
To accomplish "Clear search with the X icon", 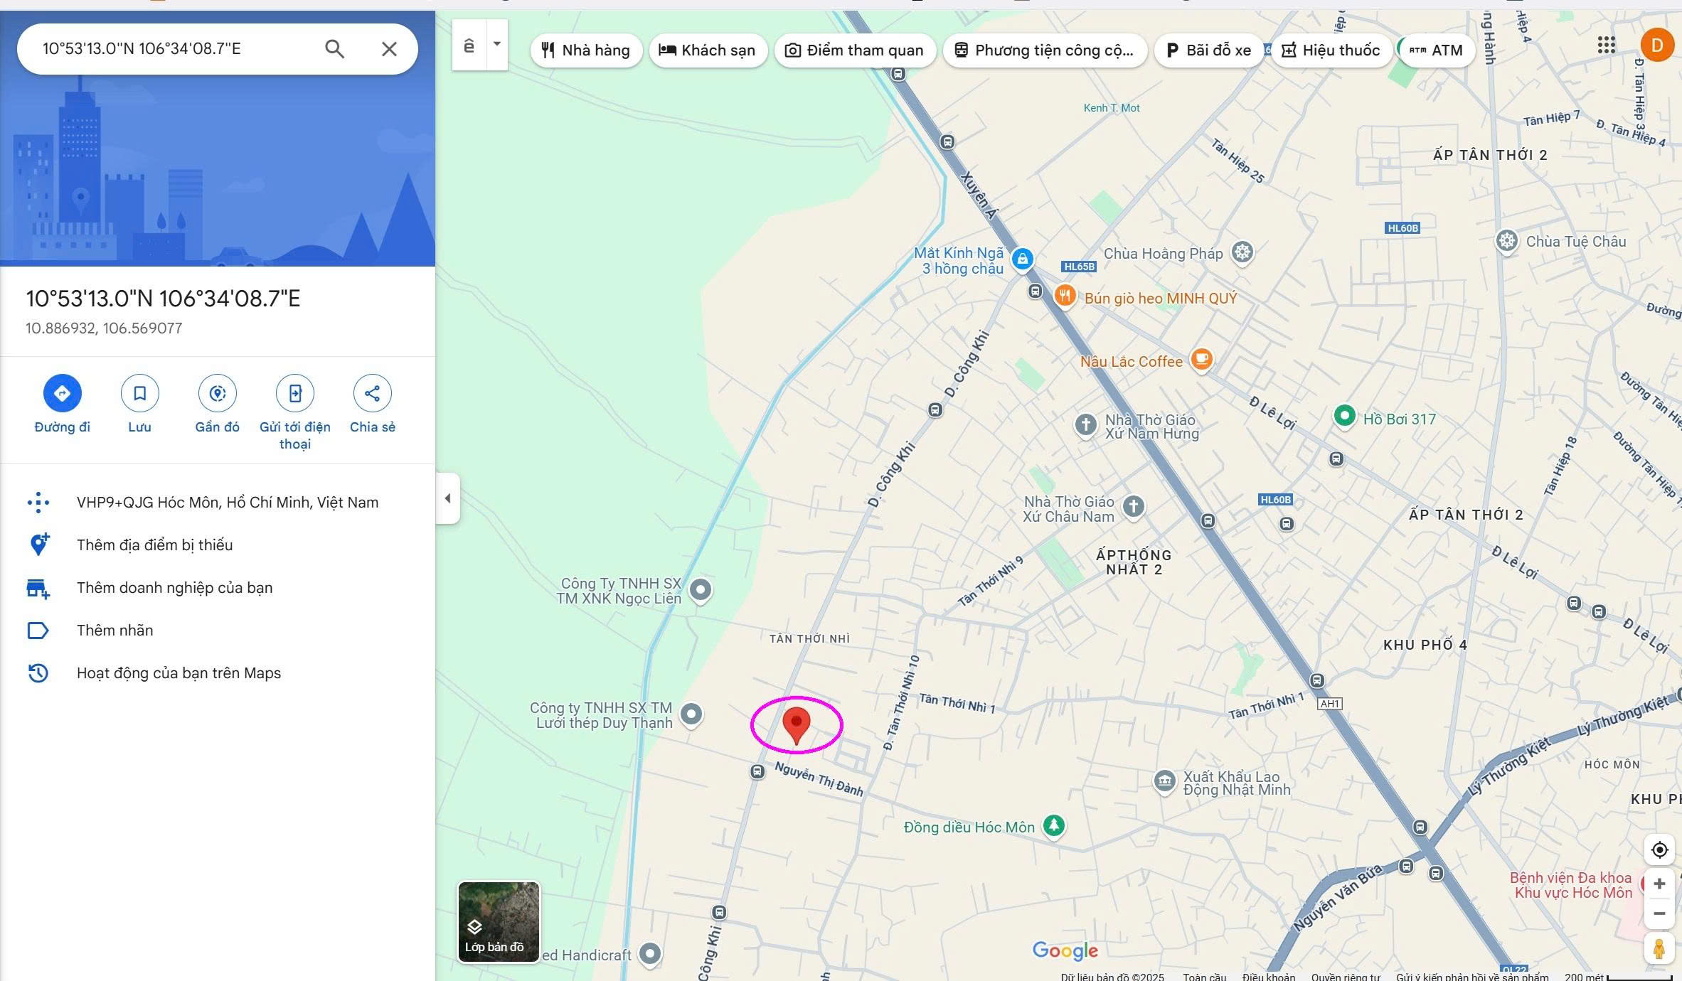I will point(389,49).
